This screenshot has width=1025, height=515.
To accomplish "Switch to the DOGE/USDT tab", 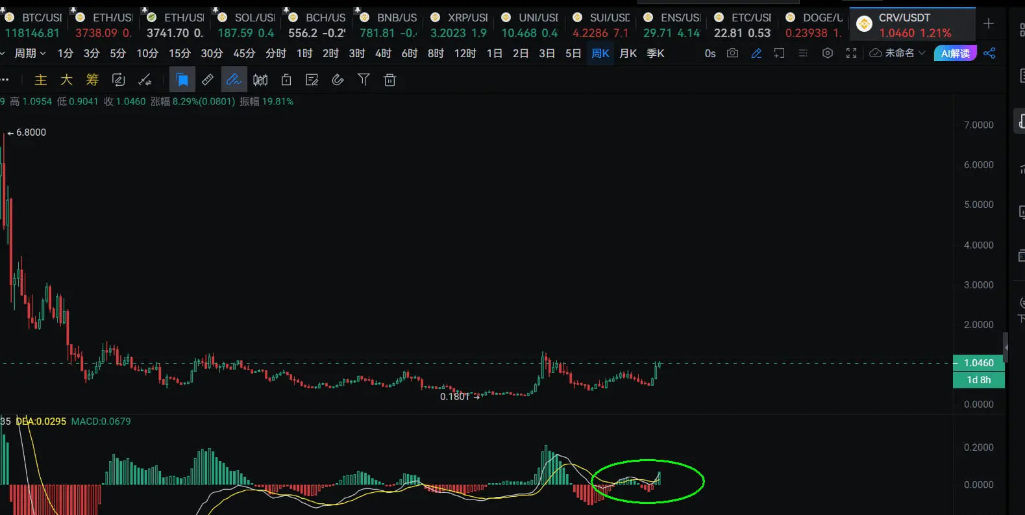I will 814,25.
